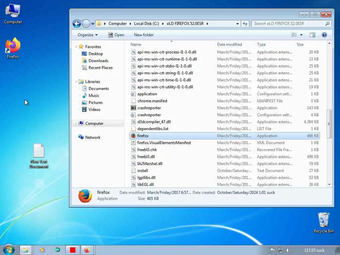Screen dimensions: 340x255
Task: Select the chrome.manifest file icon
Action: tap(133, 101)
